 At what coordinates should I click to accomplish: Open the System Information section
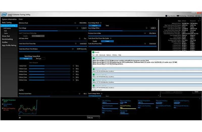click(9, 19)
